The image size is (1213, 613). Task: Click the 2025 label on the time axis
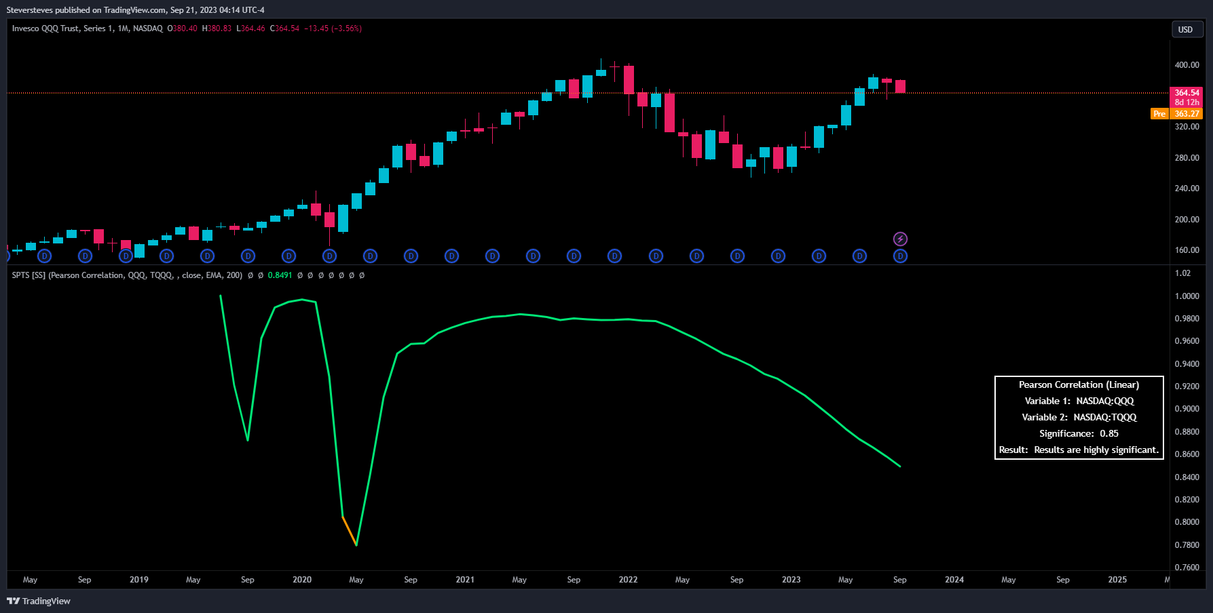[1117, 580]
